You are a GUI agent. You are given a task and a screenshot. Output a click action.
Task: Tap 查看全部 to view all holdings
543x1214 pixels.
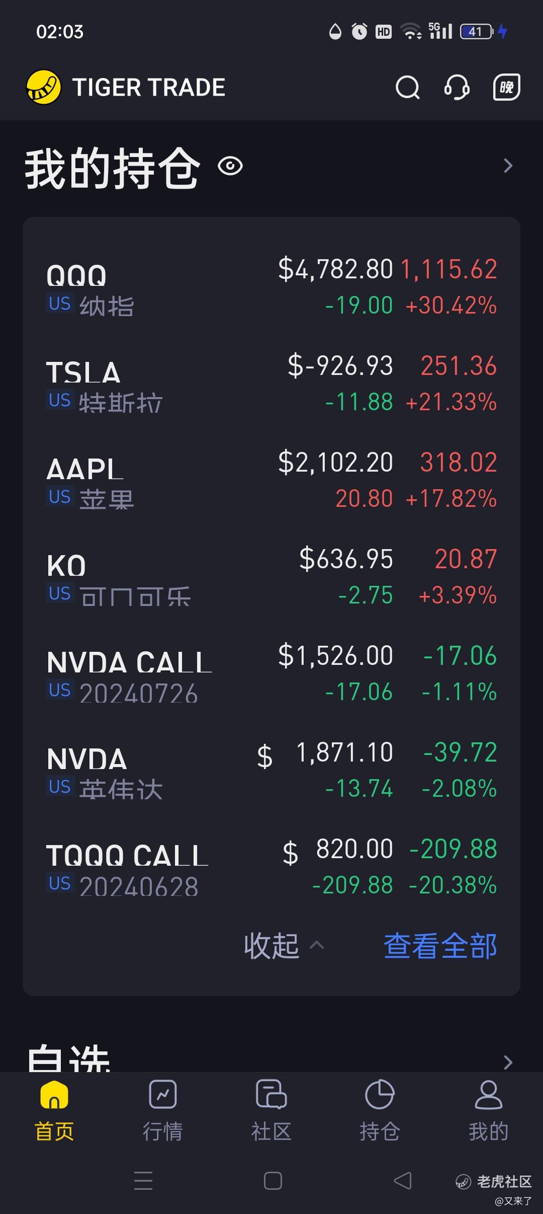[440, 946]
